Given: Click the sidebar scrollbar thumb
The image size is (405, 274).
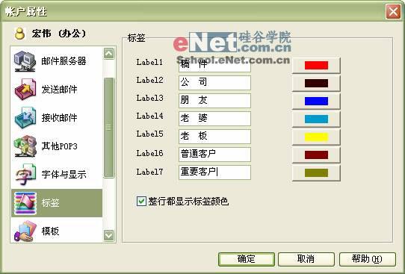Looking at the screenshot, I should point(109,128).
